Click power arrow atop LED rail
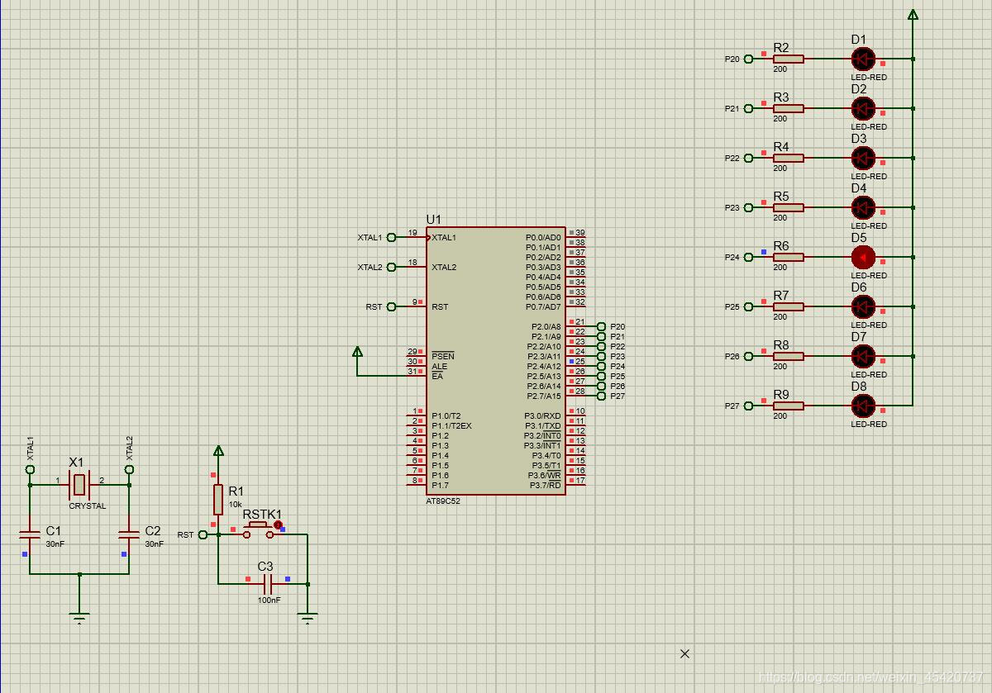 (913, 14)
